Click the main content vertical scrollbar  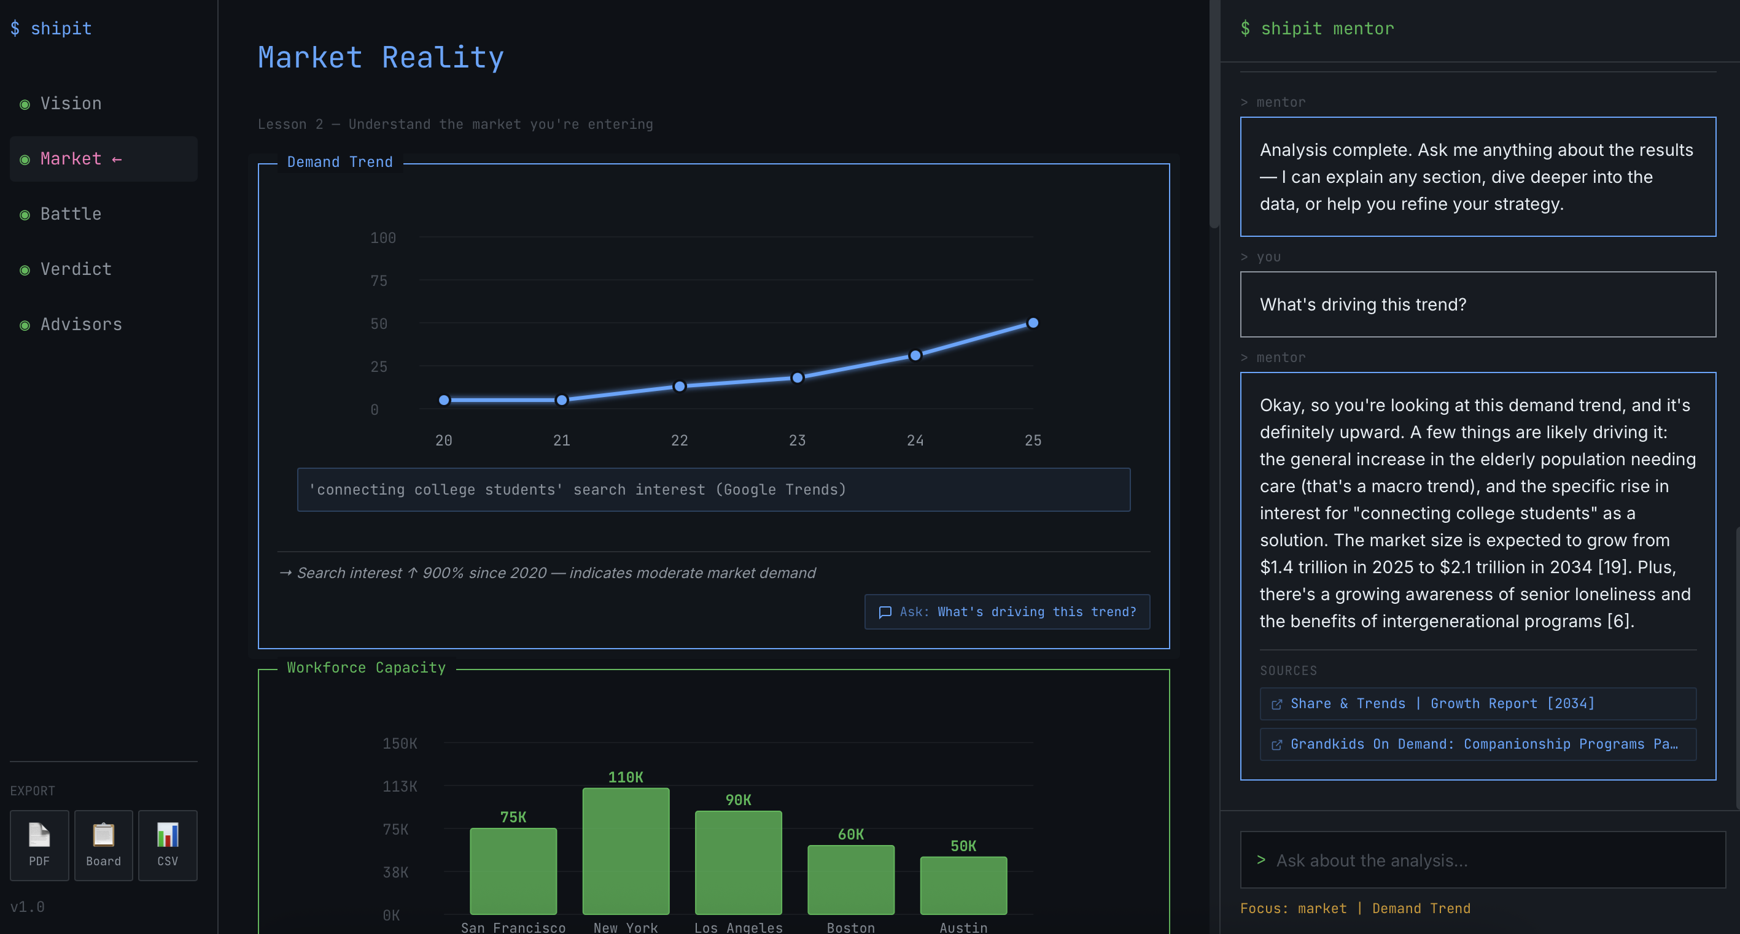pyautogui.click(x=1214, y=115)
